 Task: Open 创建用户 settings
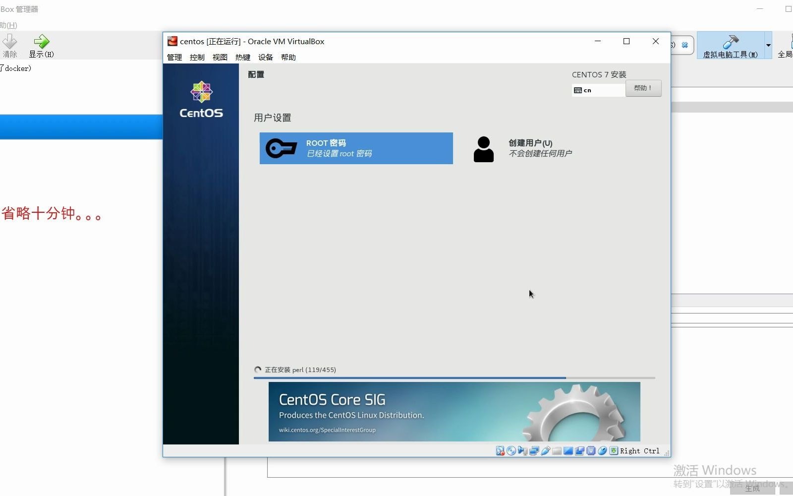click(x=525, y=148)
